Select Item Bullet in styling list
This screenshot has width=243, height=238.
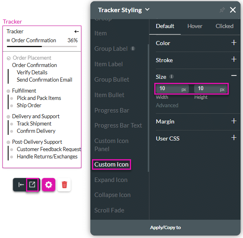click(x=109, y=95)
